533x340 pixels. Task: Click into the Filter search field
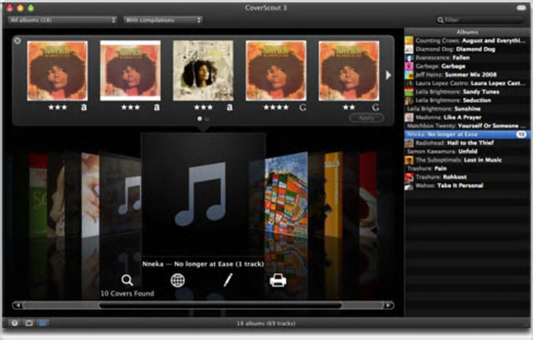tap(480, 20)
